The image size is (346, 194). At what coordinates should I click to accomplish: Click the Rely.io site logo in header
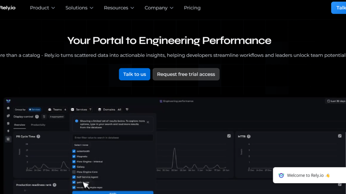8,8
